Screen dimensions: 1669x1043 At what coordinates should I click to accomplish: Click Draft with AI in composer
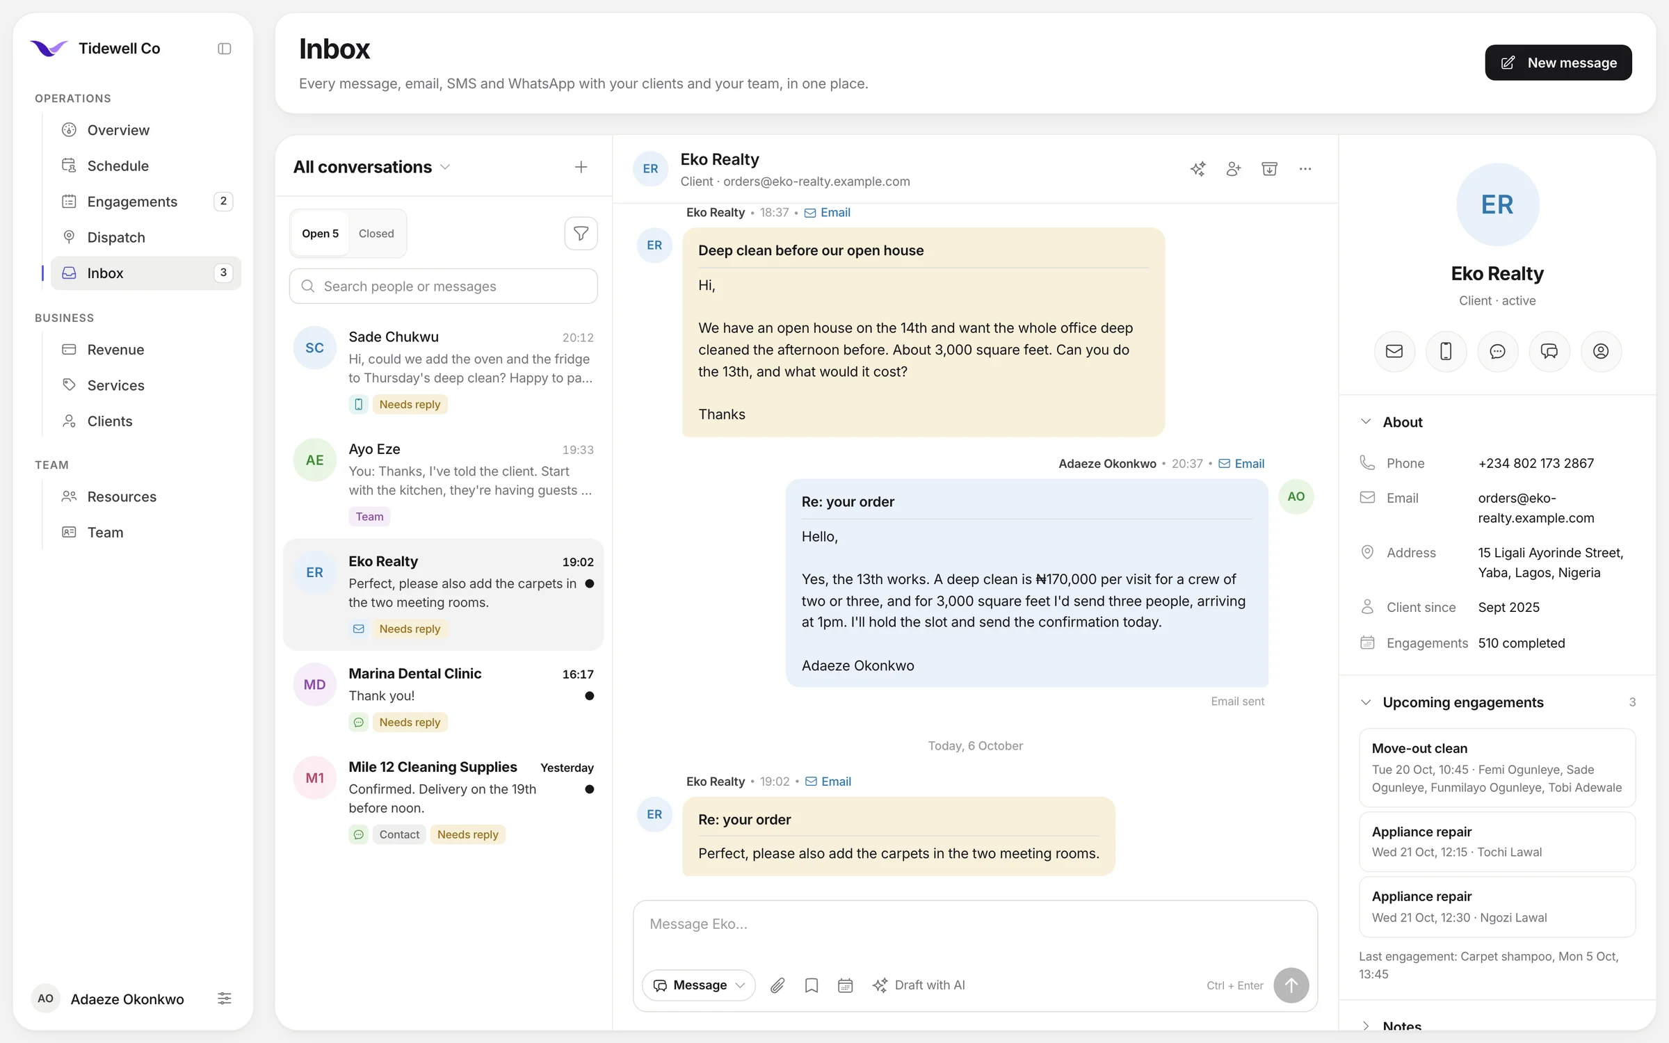(919, 985)
